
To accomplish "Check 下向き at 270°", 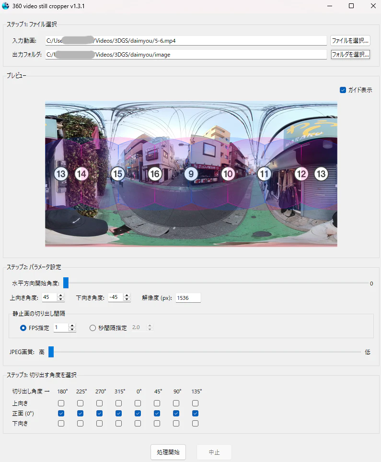I will coord(100,424).
